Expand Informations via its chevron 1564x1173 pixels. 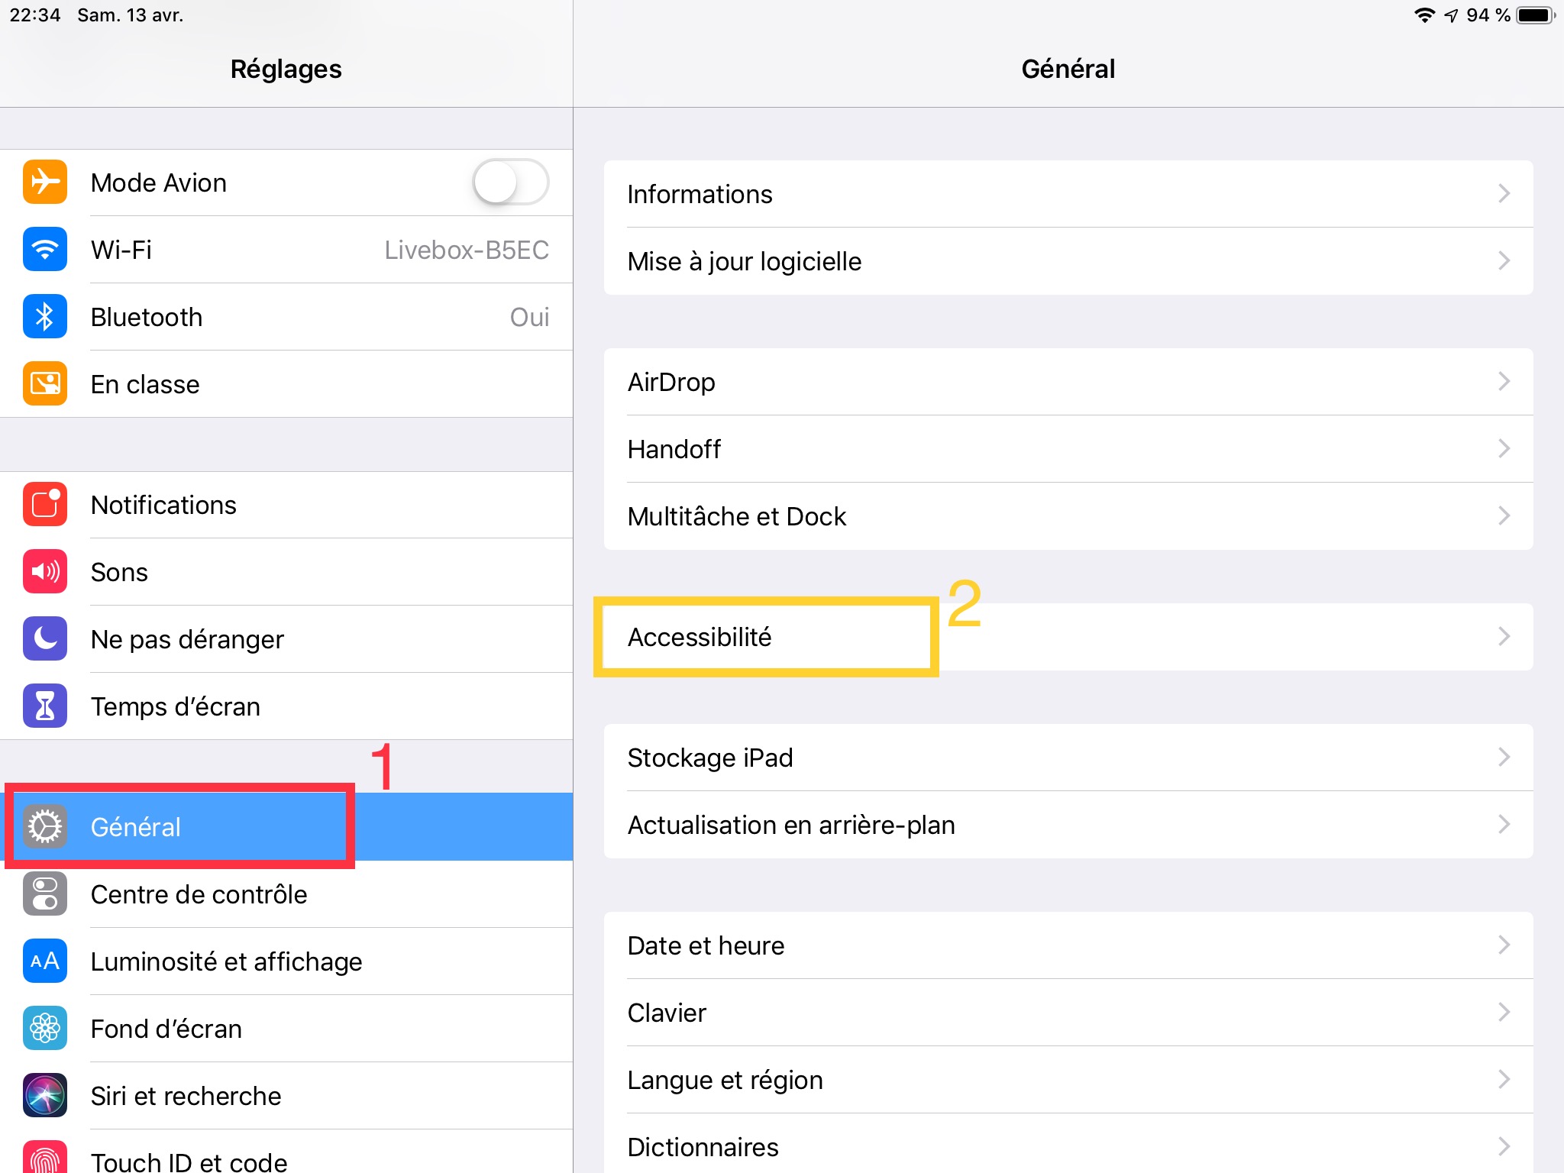coord(1504,194)
